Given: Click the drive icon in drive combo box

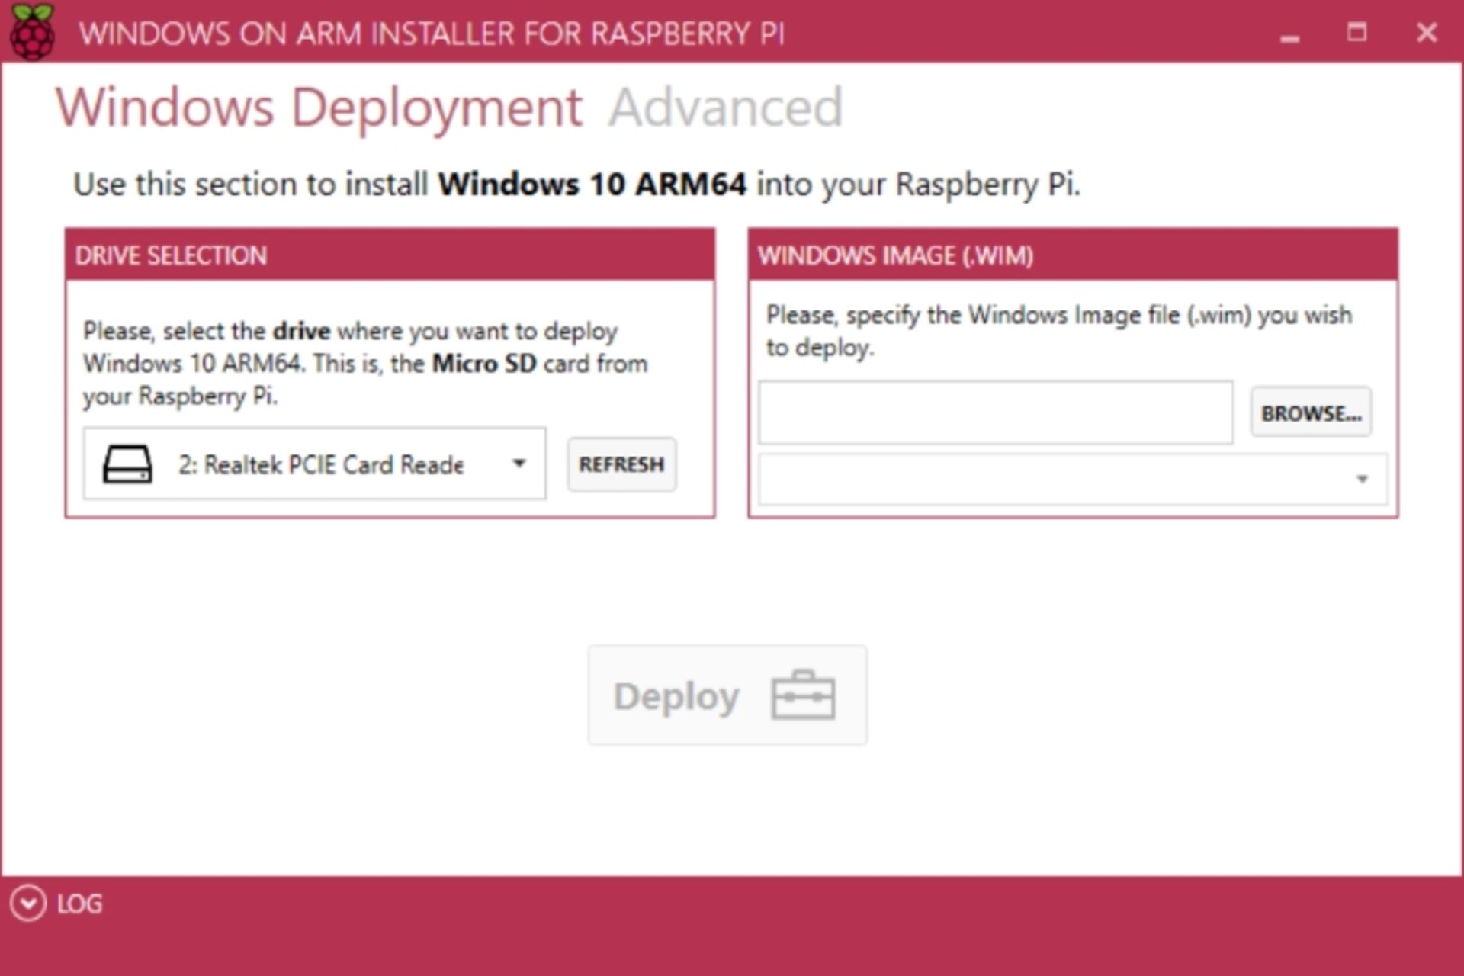Looking at the screenshot, I should coord(127,464).
